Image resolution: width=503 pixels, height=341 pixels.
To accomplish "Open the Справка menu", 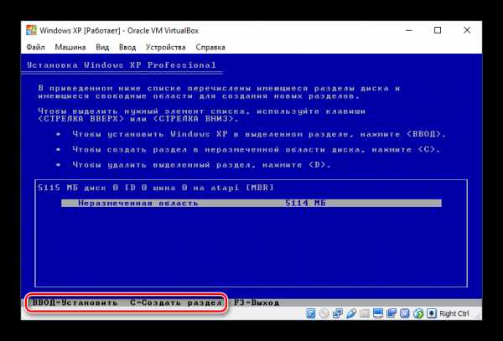I will 210,47.
